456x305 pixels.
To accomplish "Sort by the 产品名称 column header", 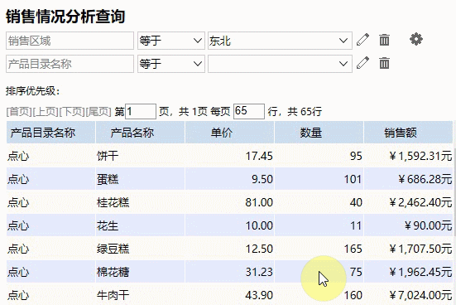I will coord(140,133).
